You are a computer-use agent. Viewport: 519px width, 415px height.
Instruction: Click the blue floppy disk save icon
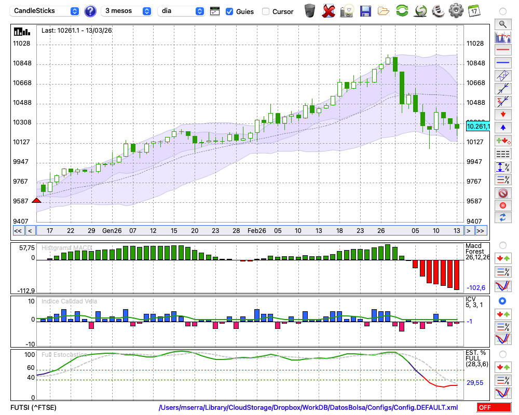(365, 11)
